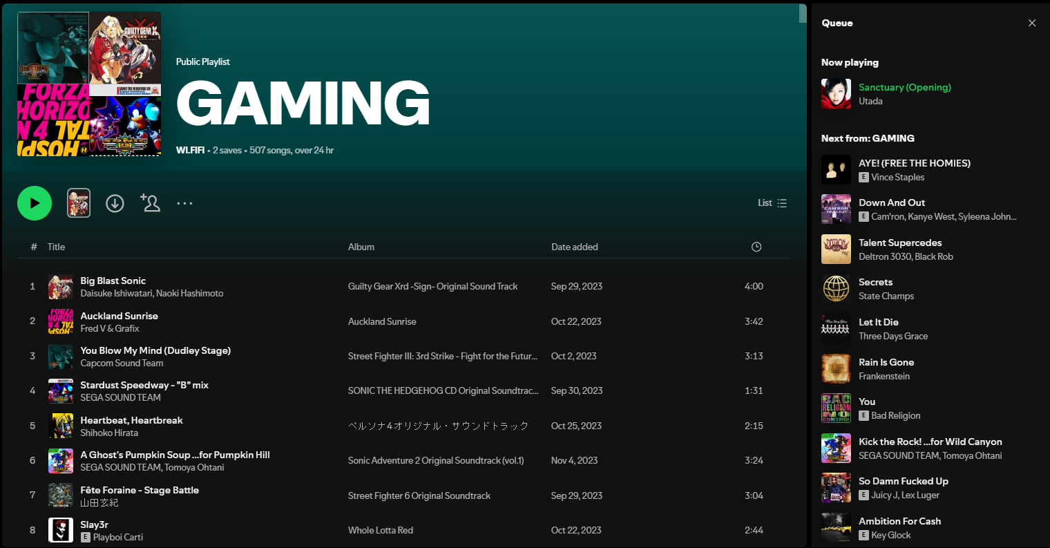Change the List view mode

pos(772,203)
